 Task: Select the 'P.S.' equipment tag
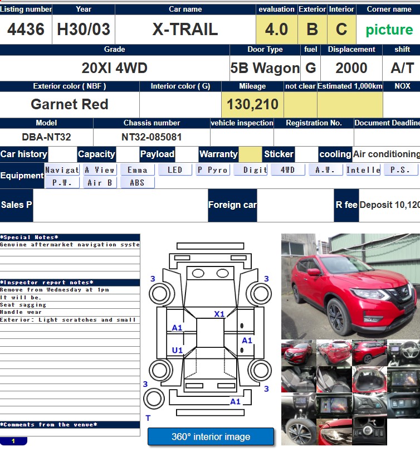[401, 170]
